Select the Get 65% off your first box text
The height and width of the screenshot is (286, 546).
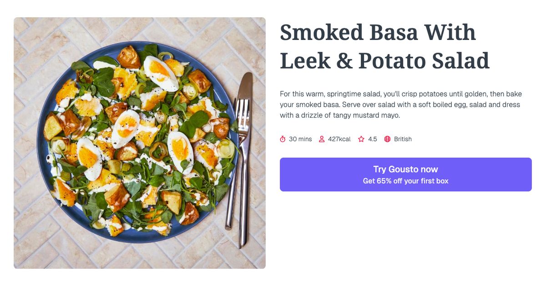405,180
